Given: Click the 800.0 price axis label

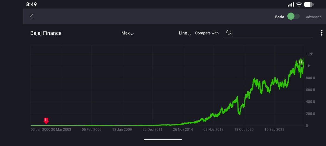Looking at the screenshot, I should (x=310, y=78).
